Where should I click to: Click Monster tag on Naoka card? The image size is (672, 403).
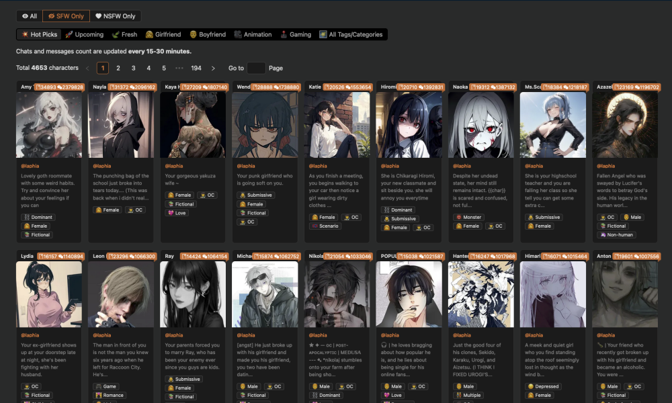469,217
